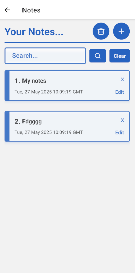Click the trash delete-all icon
Screen dimensions: 135x273
[101, 31]
